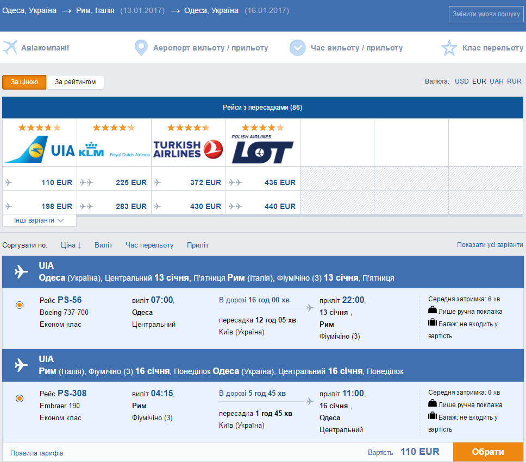Click the orange Обрати button
Screen dimensions: 526x462
pyautogui.click(x=488, y=452)
